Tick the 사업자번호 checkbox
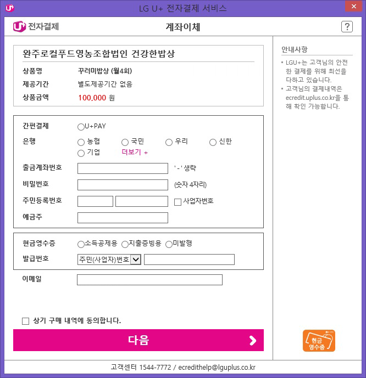The image size is (366, 378). (178, 202)
